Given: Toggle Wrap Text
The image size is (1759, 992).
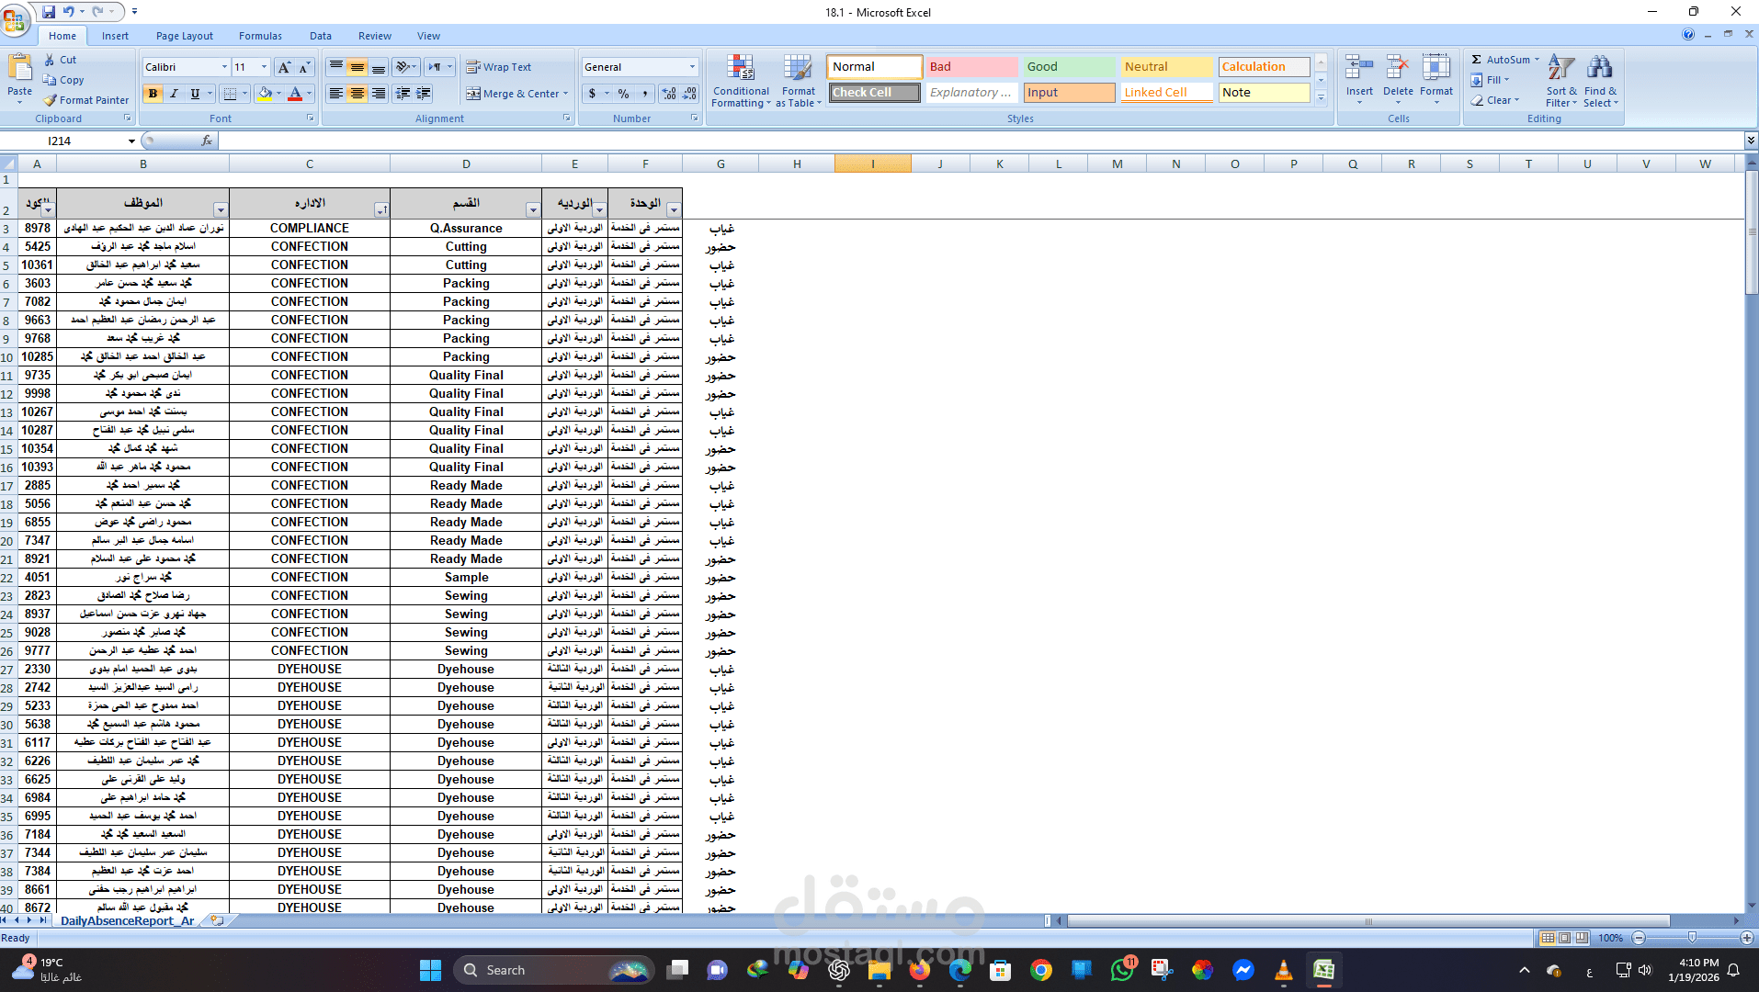Looking at the screenshot, I should (499, 67).
